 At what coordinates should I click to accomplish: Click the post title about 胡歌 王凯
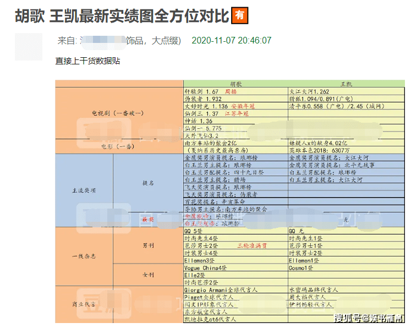click(x=122, y=16)
